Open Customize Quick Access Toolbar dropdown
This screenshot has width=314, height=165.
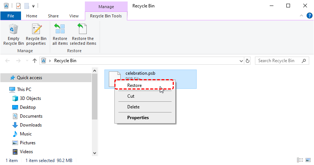[x=34, y=6]
